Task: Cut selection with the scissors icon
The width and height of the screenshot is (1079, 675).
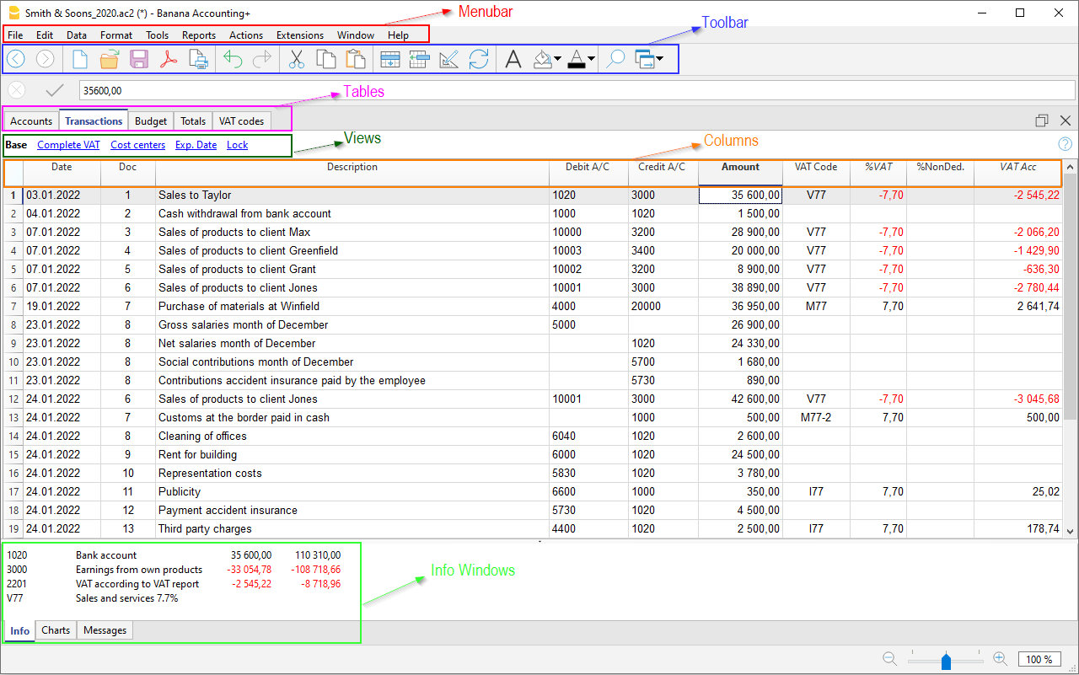Action: point(296,59)
